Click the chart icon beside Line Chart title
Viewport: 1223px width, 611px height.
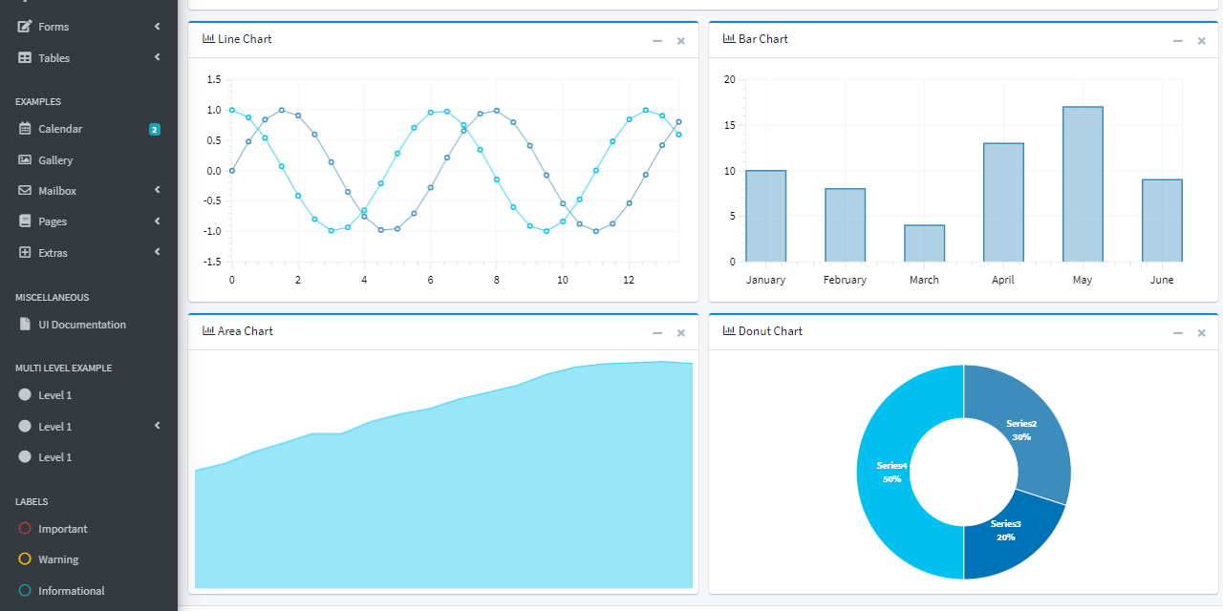tap(209, 38)
